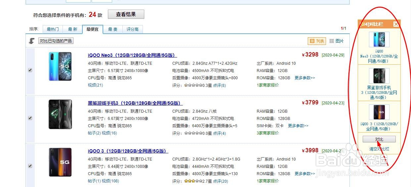Click 黑鲨游戏手机3 star rating

tap(193, 133)
